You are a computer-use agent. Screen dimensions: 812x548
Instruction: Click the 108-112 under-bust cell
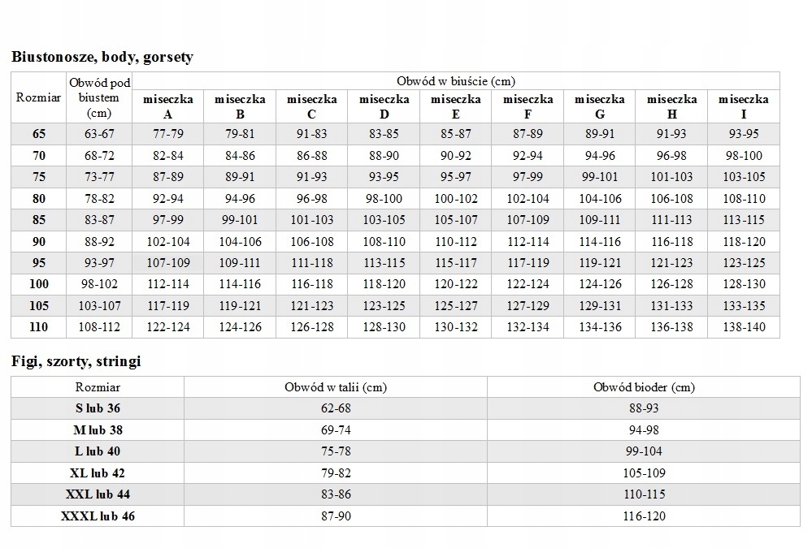[100, 327]
